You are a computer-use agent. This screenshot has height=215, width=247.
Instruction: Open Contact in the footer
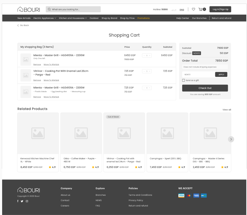coord(65,200)
